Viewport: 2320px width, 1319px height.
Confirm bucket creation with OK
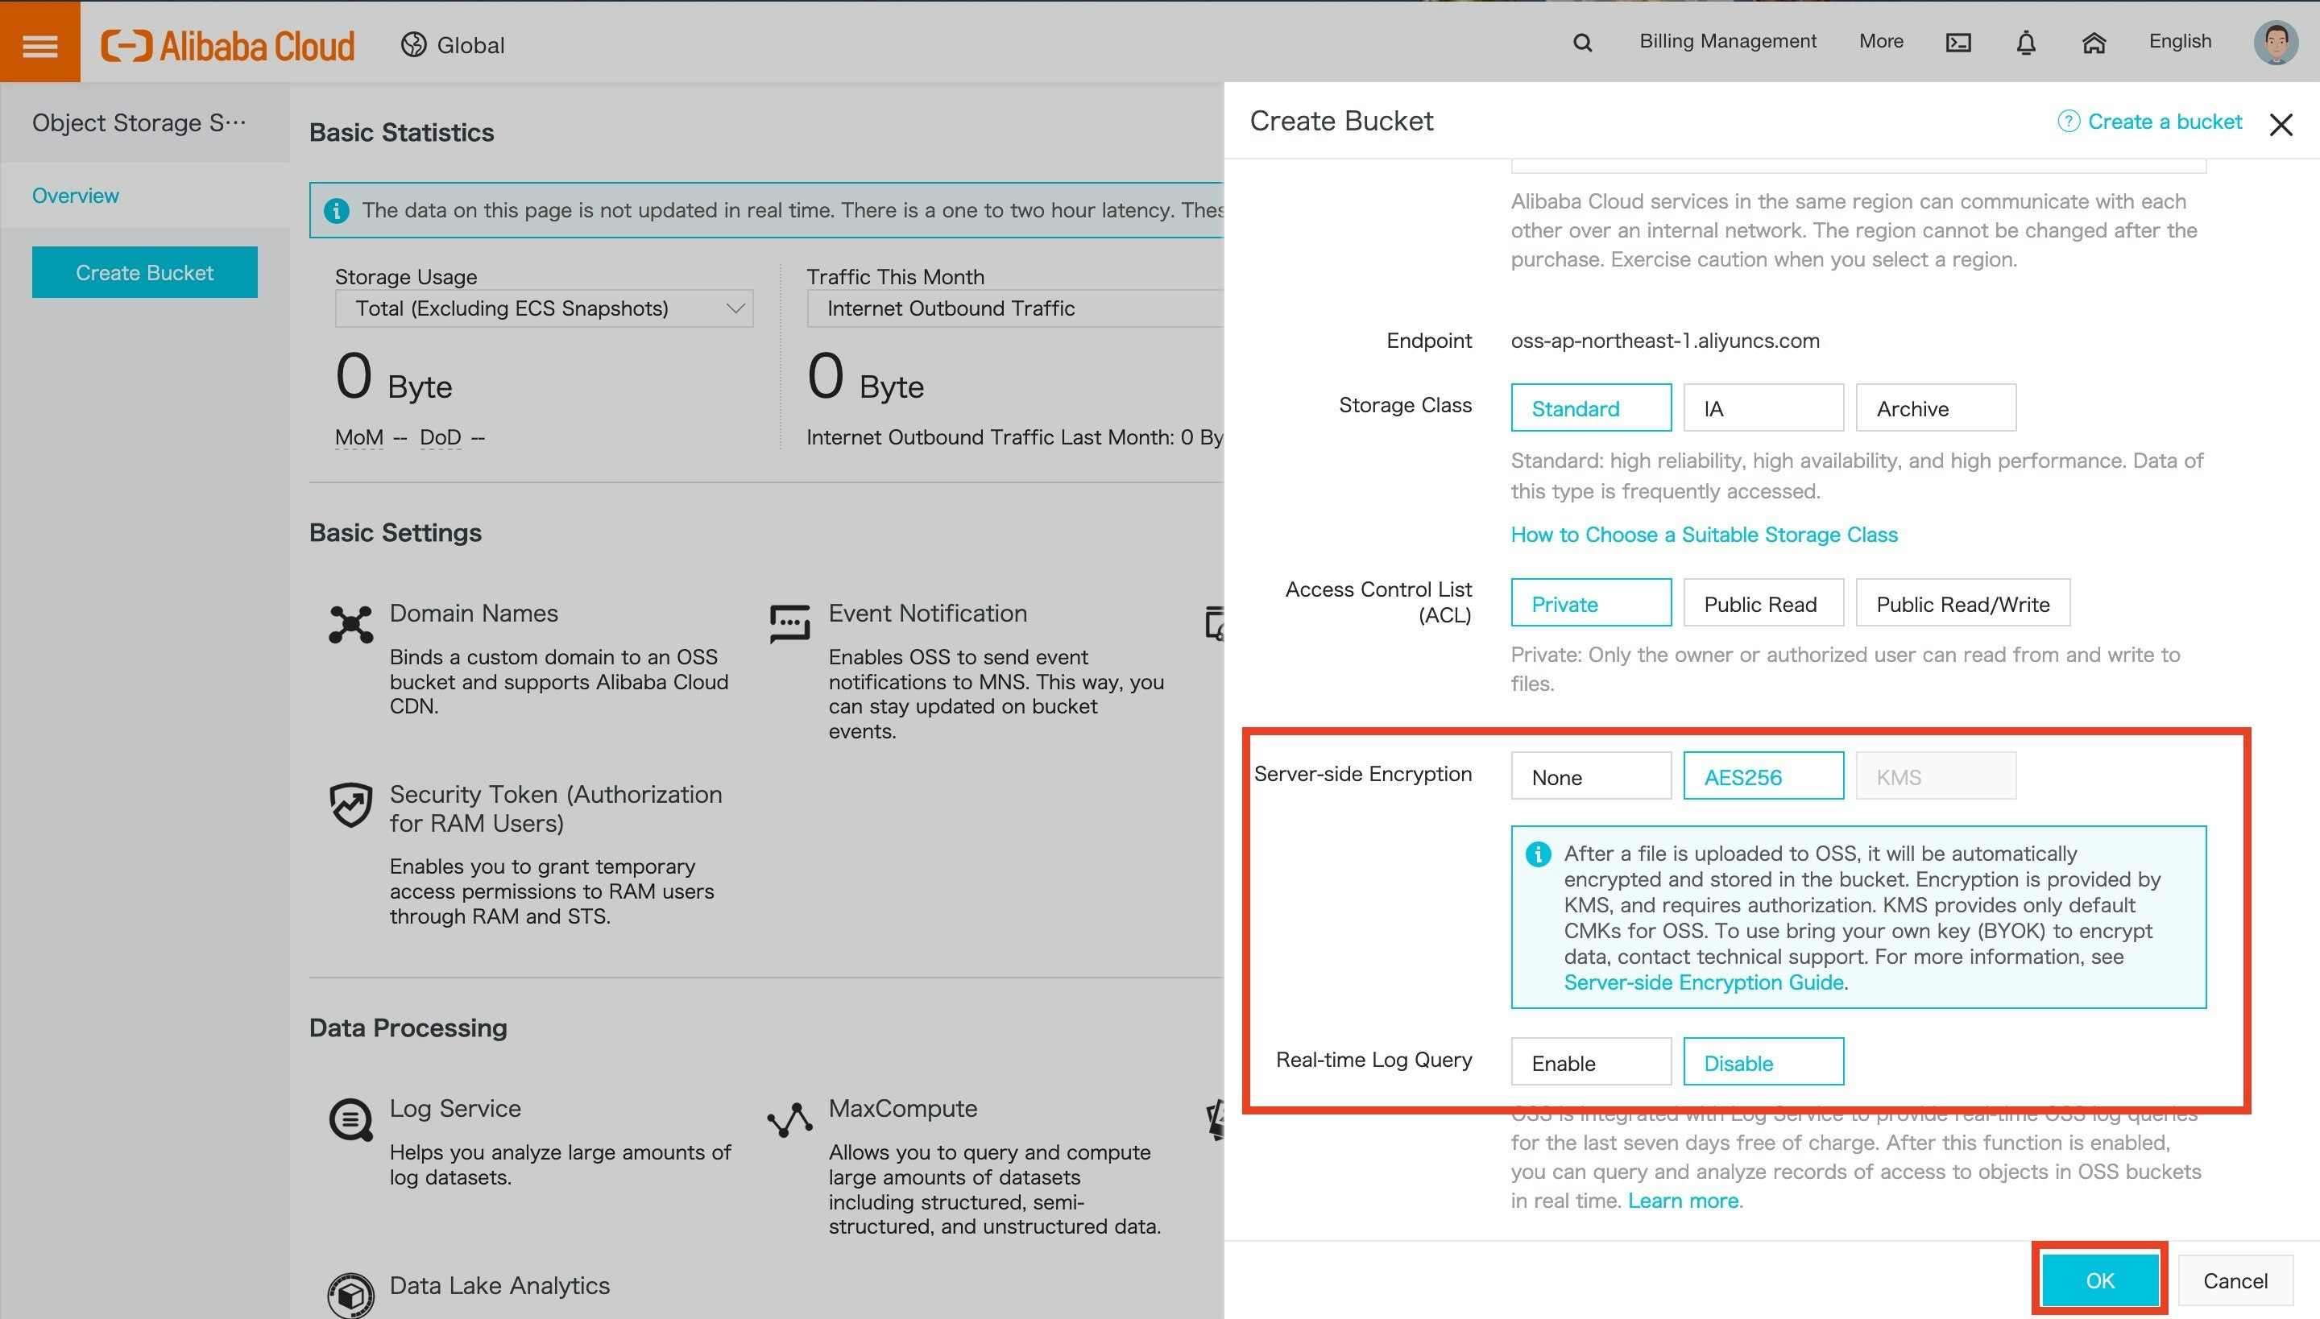[2099, 1280]
